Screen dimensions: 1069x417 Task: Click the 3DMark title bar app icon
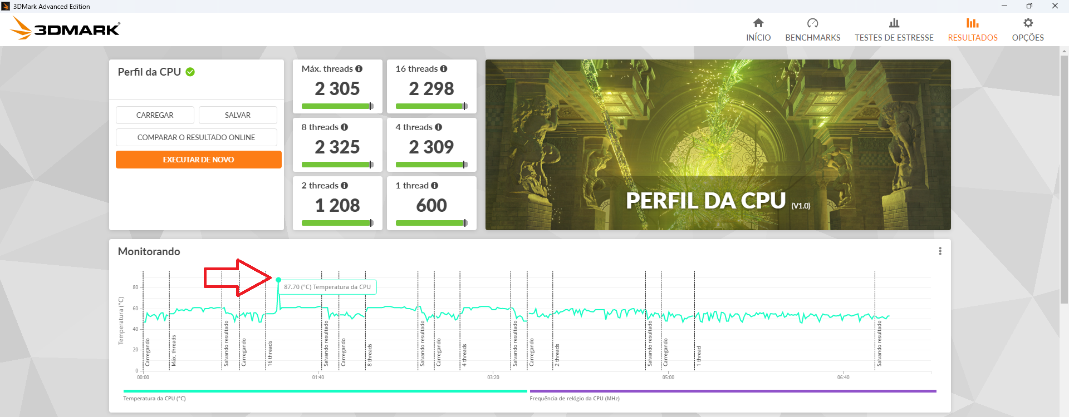(6, 6)
